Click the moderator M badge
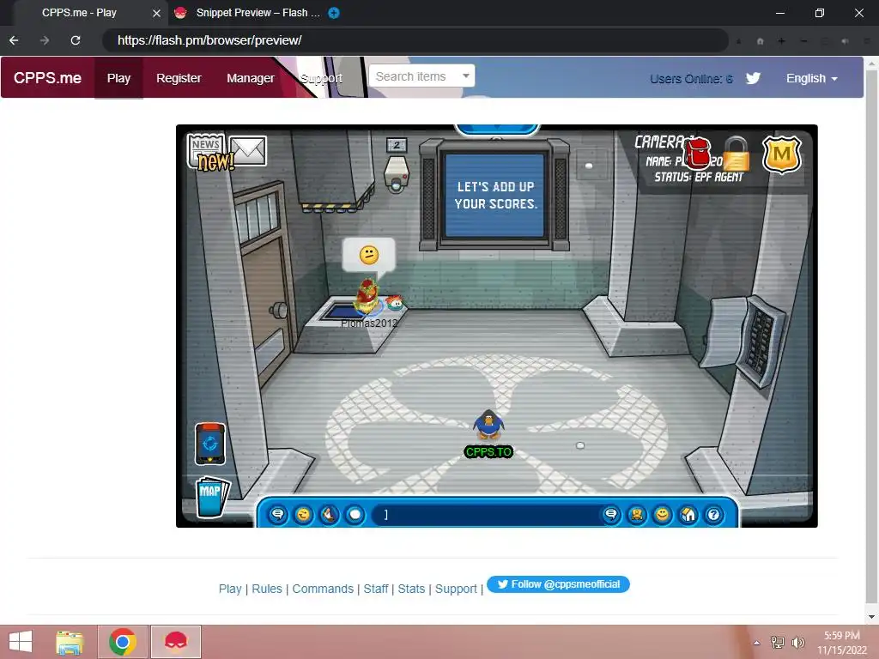 (x=781, y=154)
